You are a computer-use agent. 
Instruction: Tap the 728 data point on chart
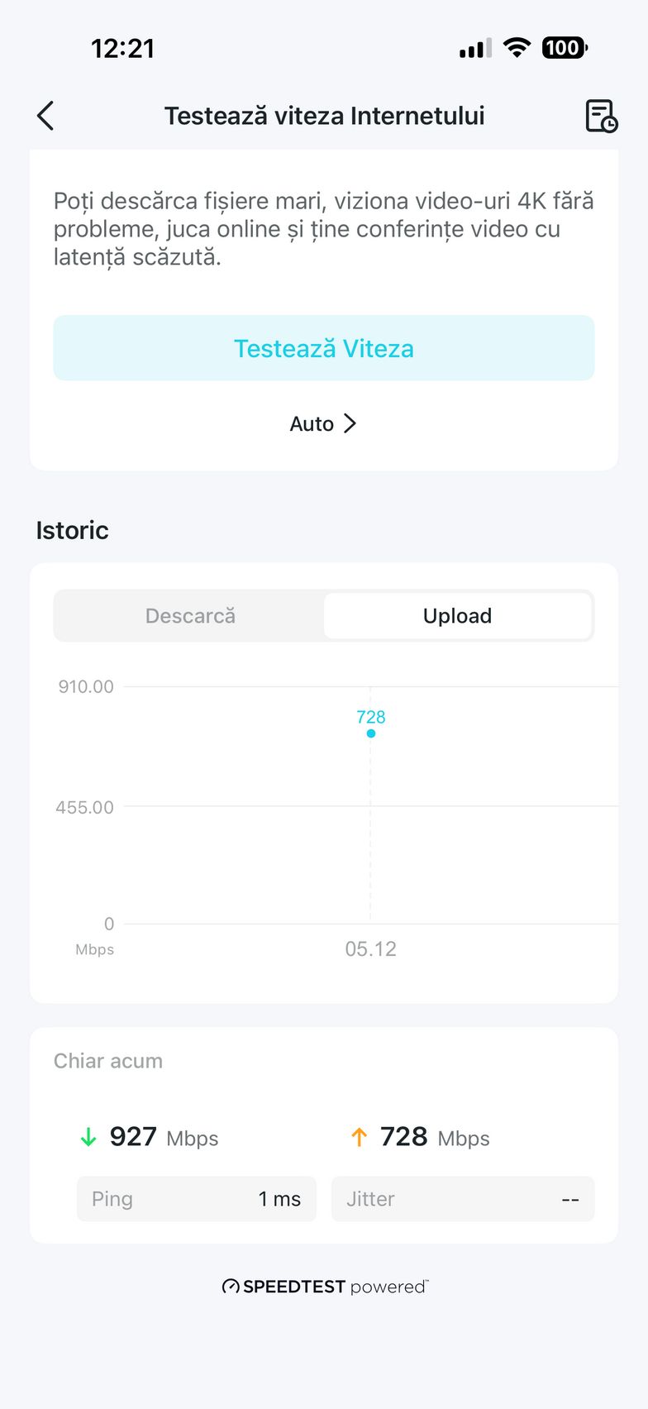(x=371, y=733)
